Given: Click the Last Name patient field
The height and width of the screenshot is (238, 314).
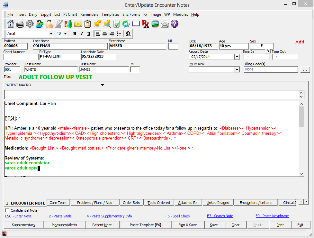Looking at the screenshot, I should [x=70, y=46].
